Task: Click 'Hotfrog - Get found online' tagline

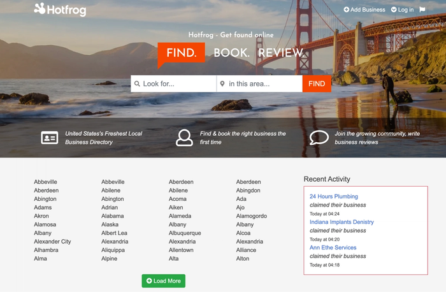Action: (231, 34)
